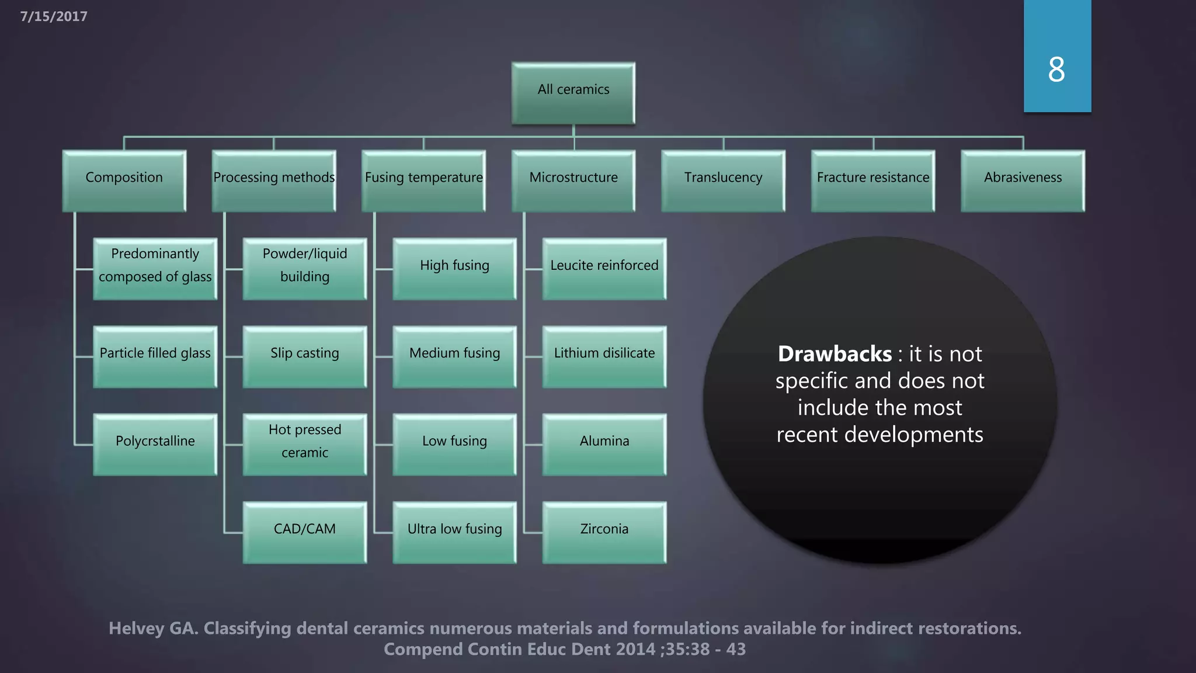1196x673 pixels.
Task: Click the Processing methods box
Action: [274, 181]
